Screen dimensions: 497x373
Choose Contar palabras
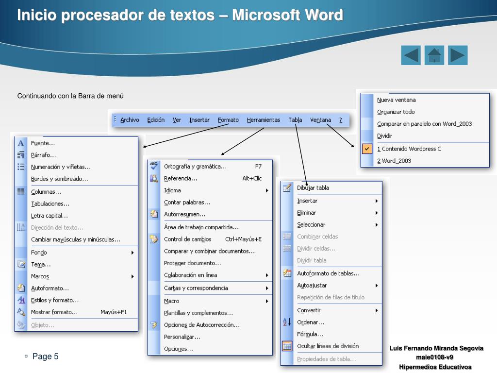tap(187, 203)
